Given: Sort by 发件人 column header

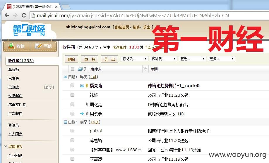Looking at the screenshot, I should 96,69.
